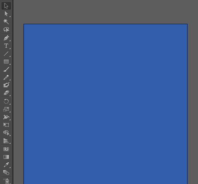Activate the Scale tool
The width and height of the screenshot is (198, 184).
pyautogui.click(x=6, y=109)
